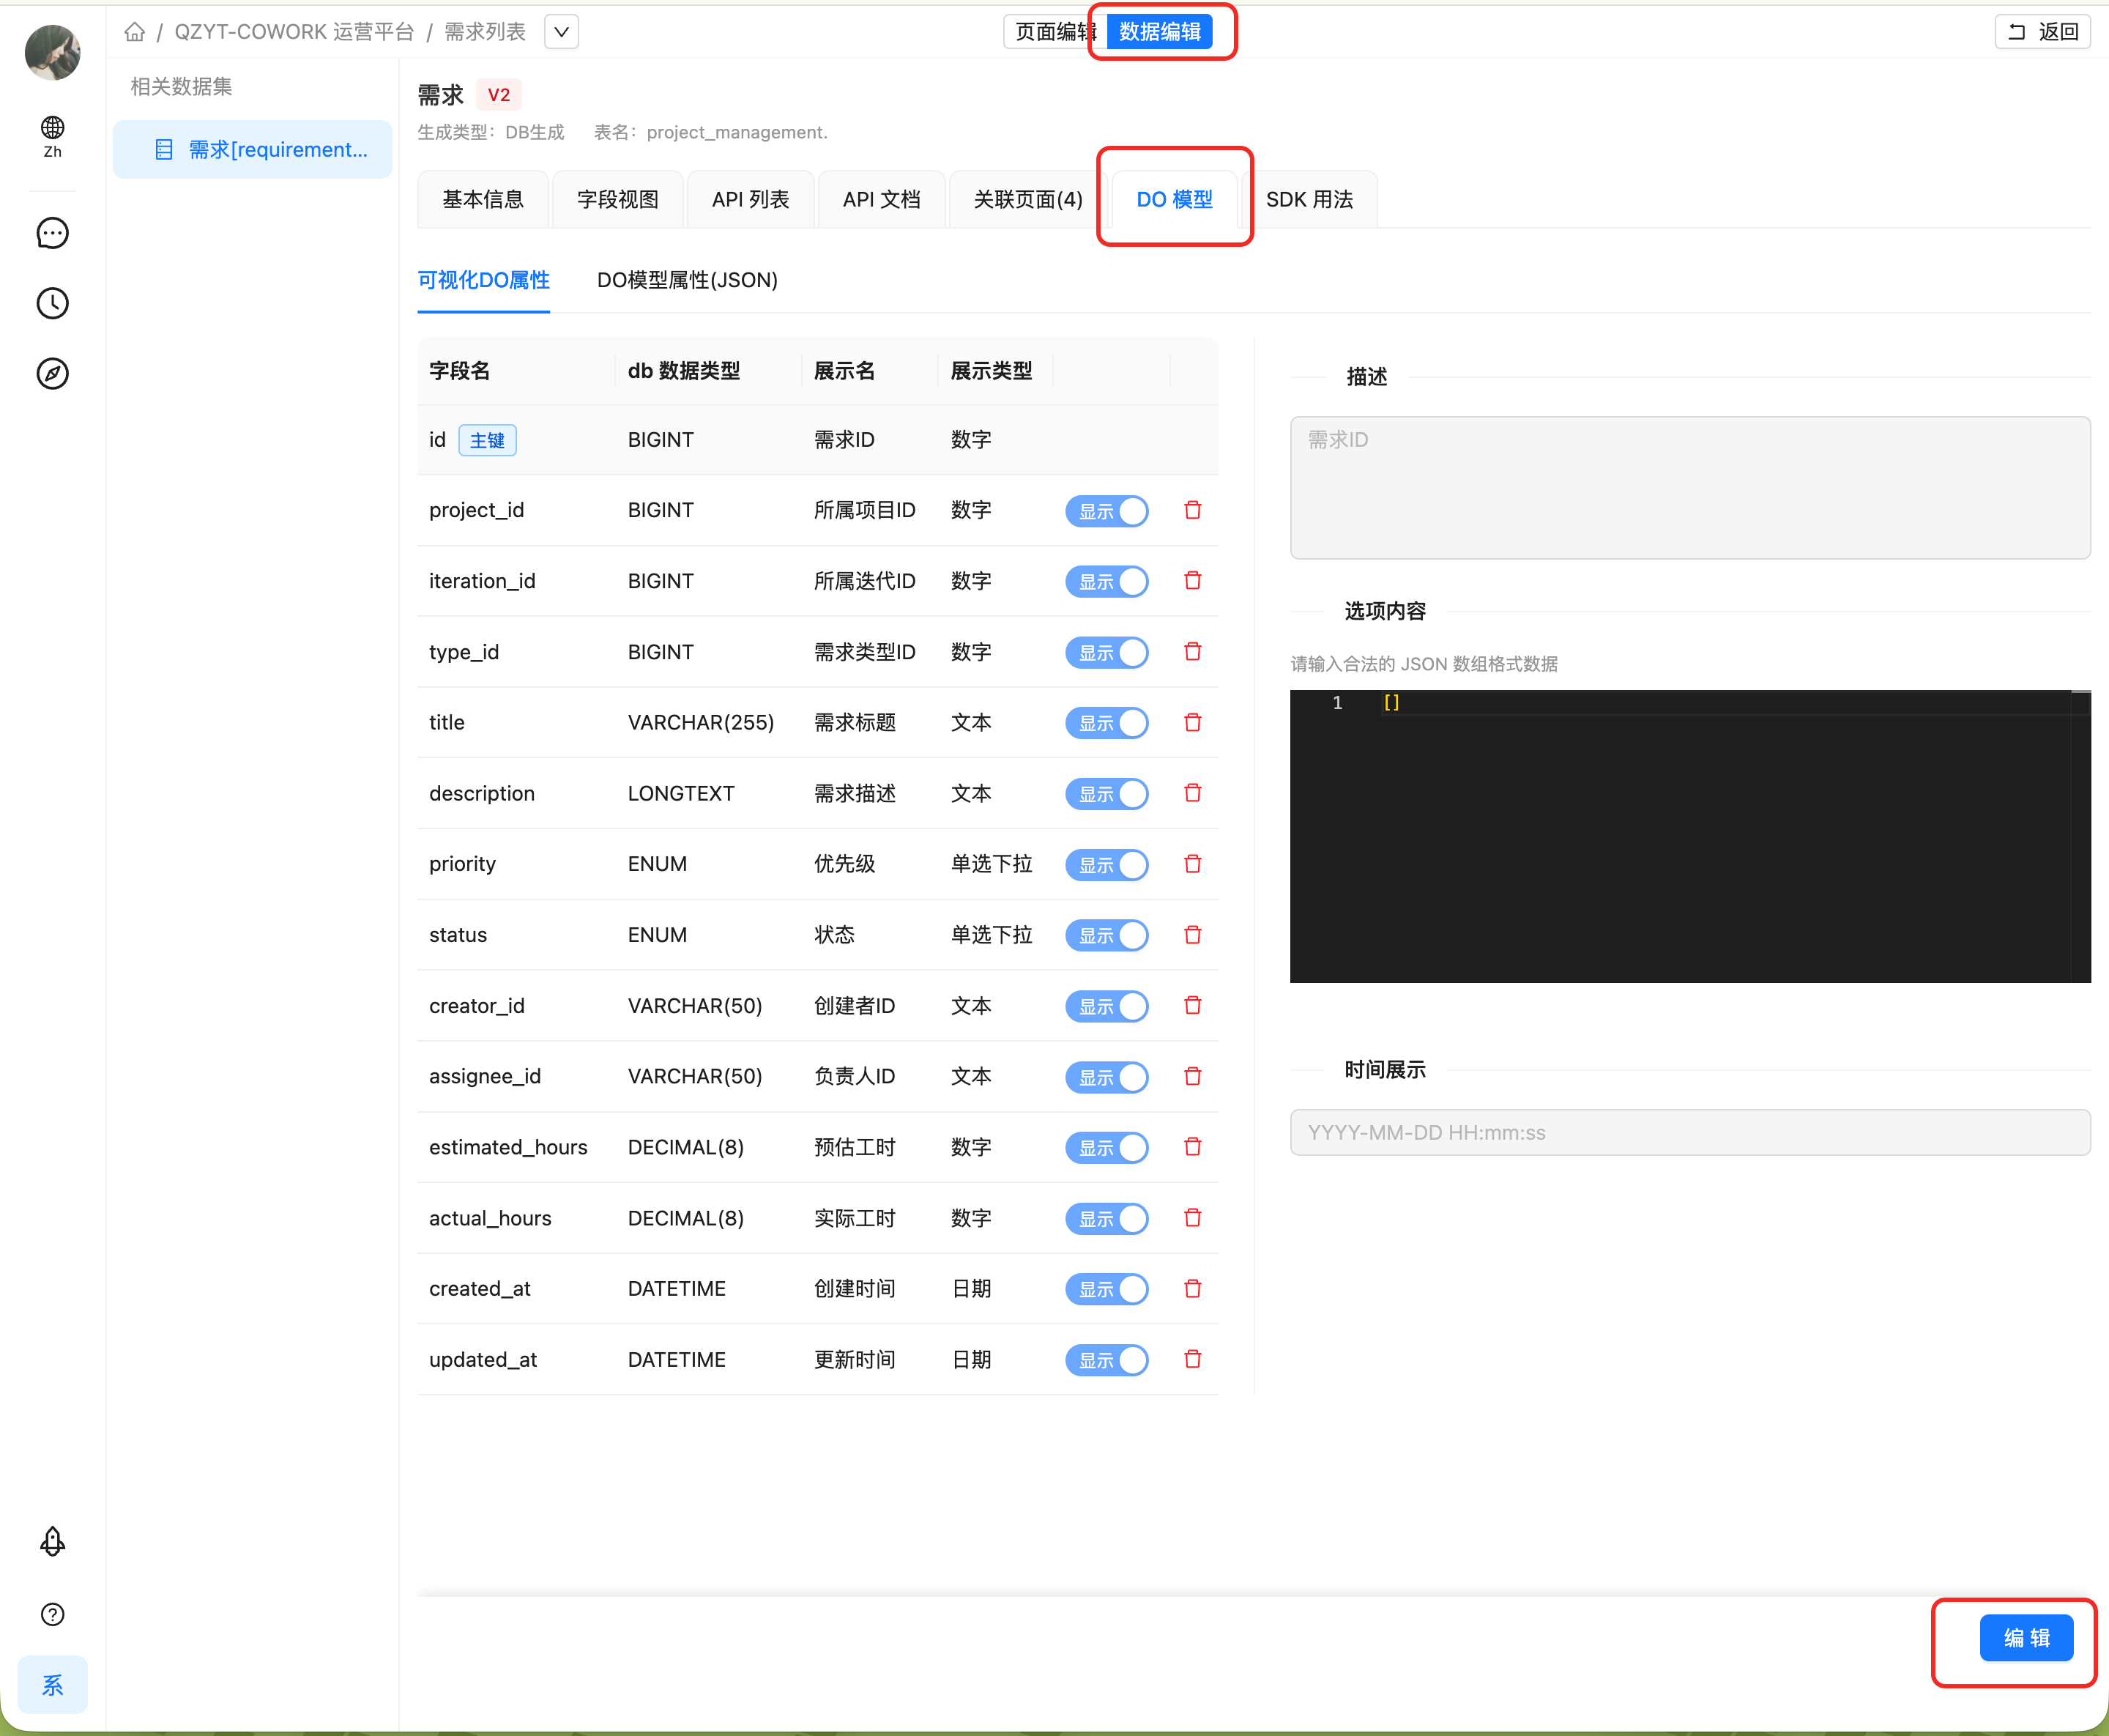Open 需求列表 breadcrumb link
Viewport: 2109px width, 1736px height.
click(x=485, y=32)
